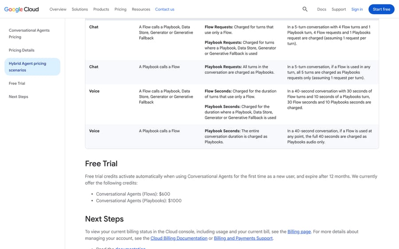The height and width of the screenshot is (249, 399).
Task: Open the Products menu
Action: [101, 9]
